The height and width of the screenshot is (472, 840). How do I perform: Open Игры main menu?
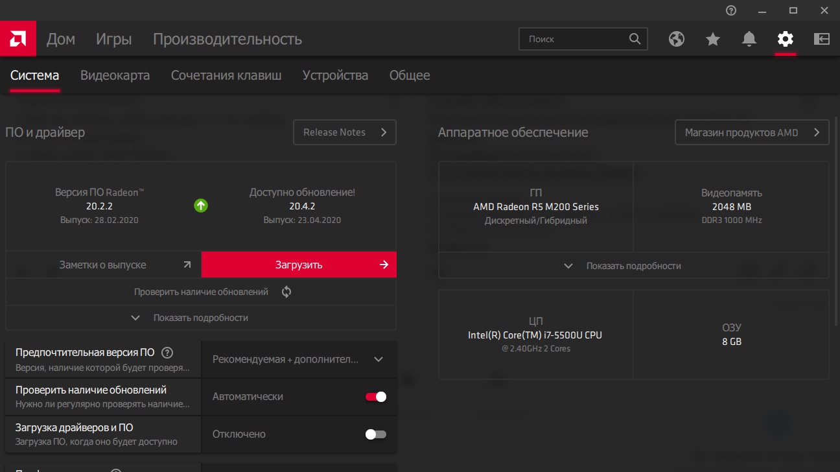pos(114,39)
